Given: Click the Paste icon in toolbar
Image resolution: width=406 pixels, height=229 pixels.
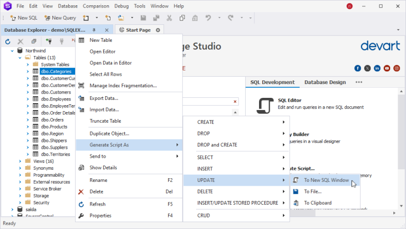Looking at the screenshot, I should tap(195, 18).
